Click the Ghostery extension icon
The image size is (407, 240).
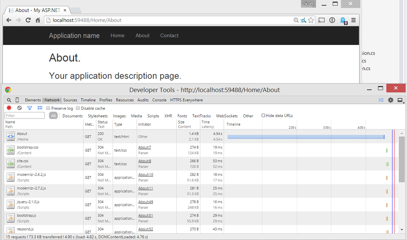343,21
